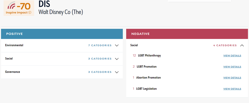The image size is (249, 103).
Task: Collapse the negative Social categories chevron
Action: click(x=242, y=46)
